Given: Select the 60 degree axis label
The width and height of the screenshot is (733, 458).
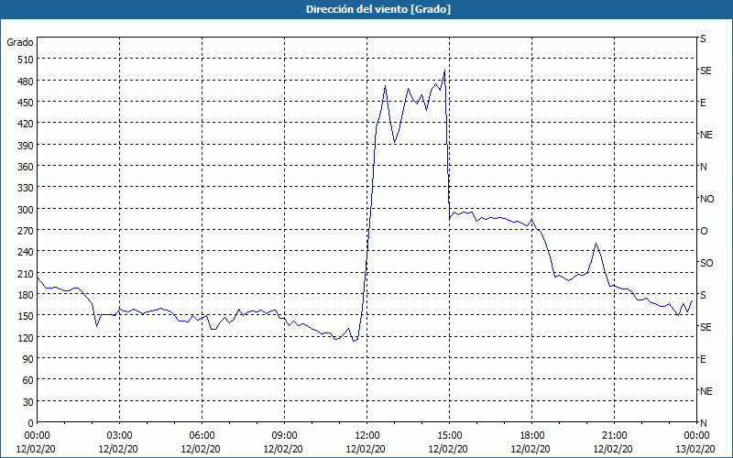Looking at the screenshot, I should coord(28,380).
